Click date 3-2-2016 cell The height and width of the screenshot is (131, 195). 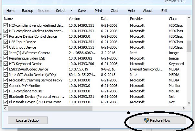(x=108, y=53)
